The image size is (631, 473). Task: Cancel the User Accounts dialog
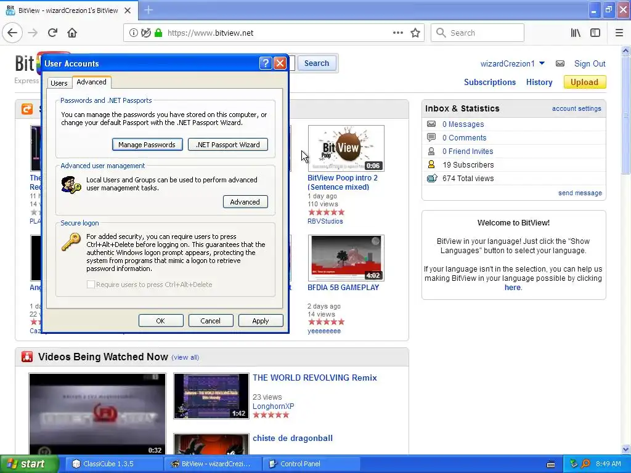point(211,320)
